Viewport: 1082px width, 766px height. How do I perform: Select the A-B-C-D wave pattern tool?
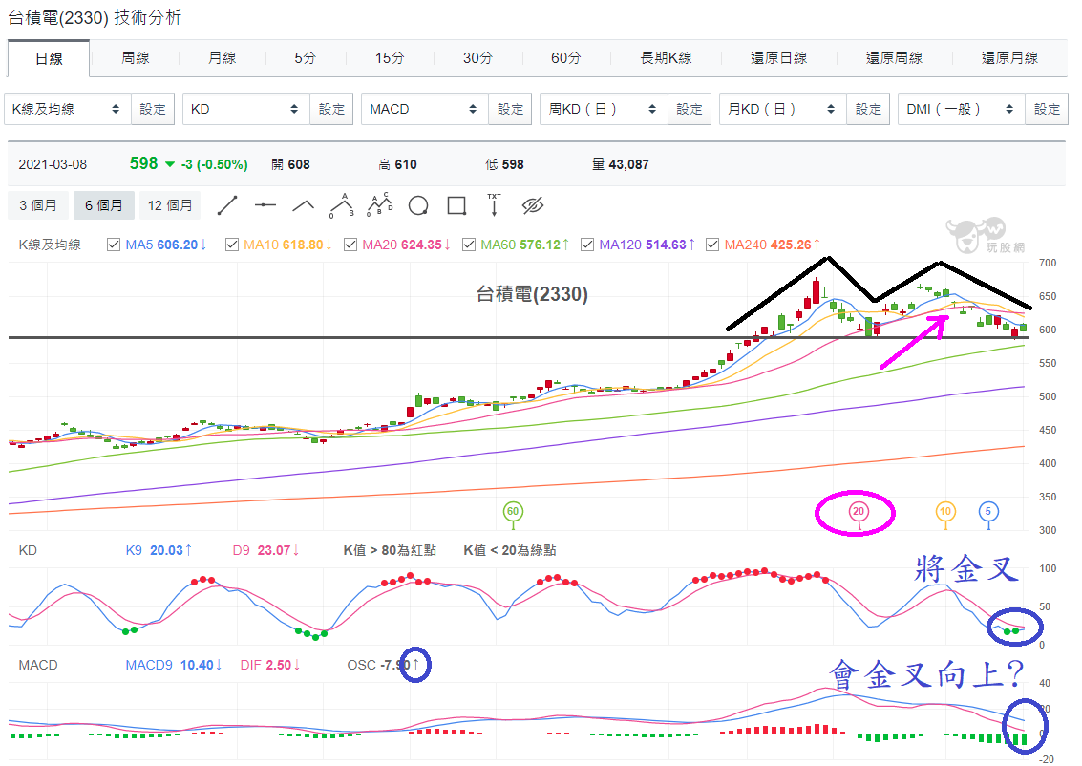pyautogui.click(x=379, y=205)
